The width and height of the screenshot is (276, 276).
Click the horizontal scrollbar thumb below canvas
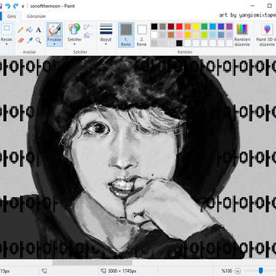[x=92, y=262]
